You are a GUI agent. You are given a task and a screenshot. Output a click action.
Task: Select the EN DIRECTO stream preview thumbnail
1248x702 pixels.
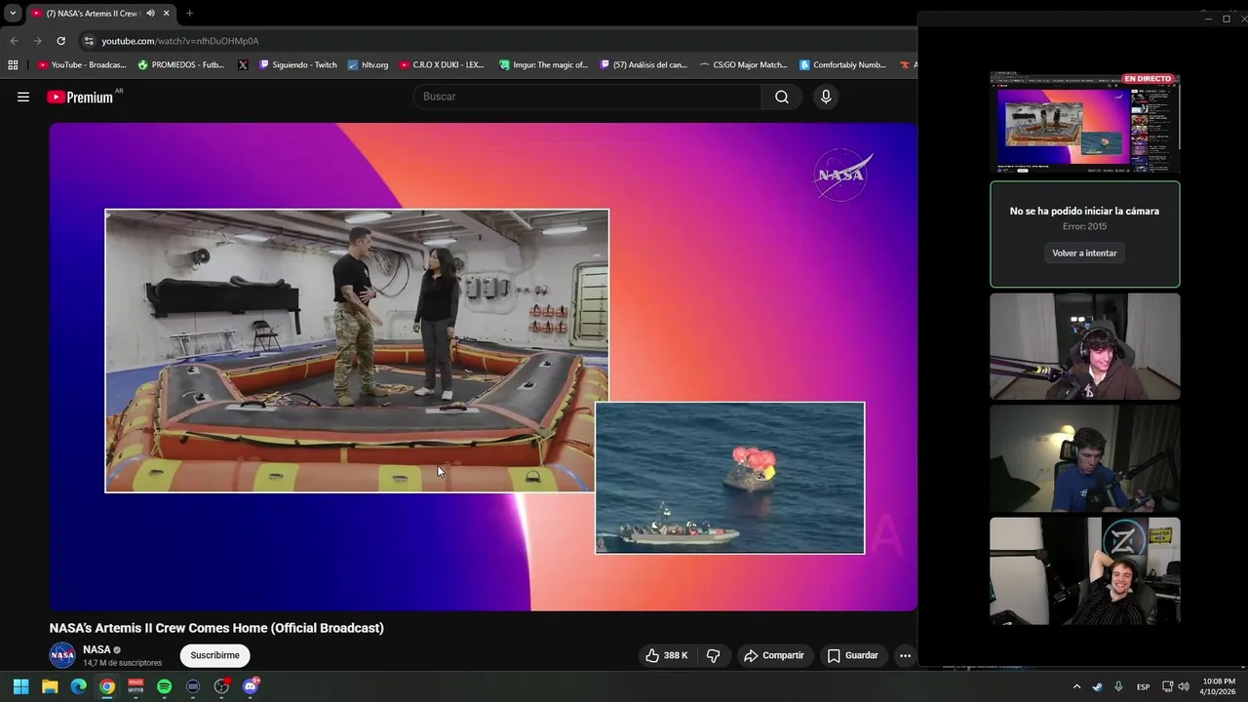point(1084,123)
